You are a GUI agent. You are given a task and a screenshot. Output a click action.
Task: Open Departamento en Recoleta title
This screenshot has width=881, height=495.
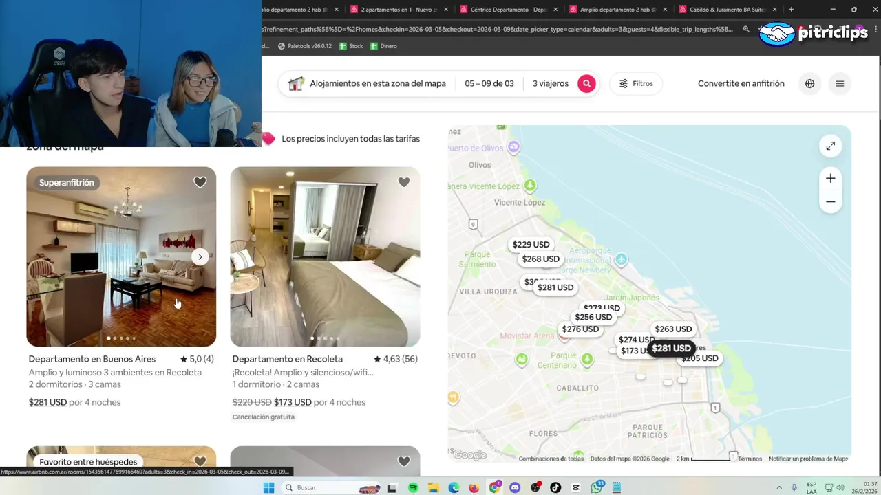(288, 359)
